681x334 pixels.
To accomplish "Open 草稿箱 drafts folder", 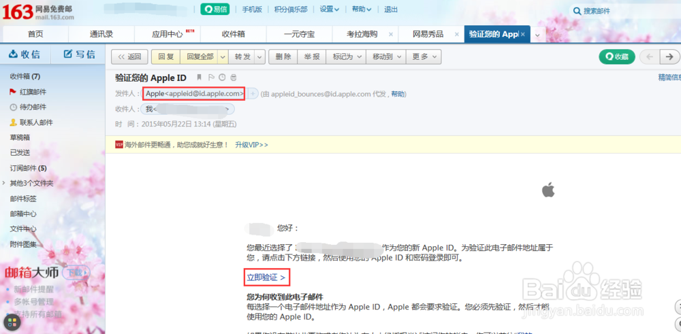I will (20, 137).
